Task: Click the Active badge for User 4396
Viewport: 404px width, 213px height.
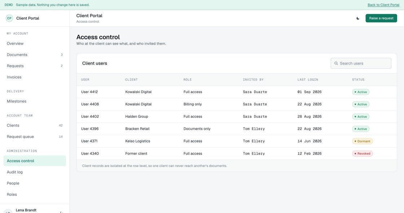Action: 361,129
